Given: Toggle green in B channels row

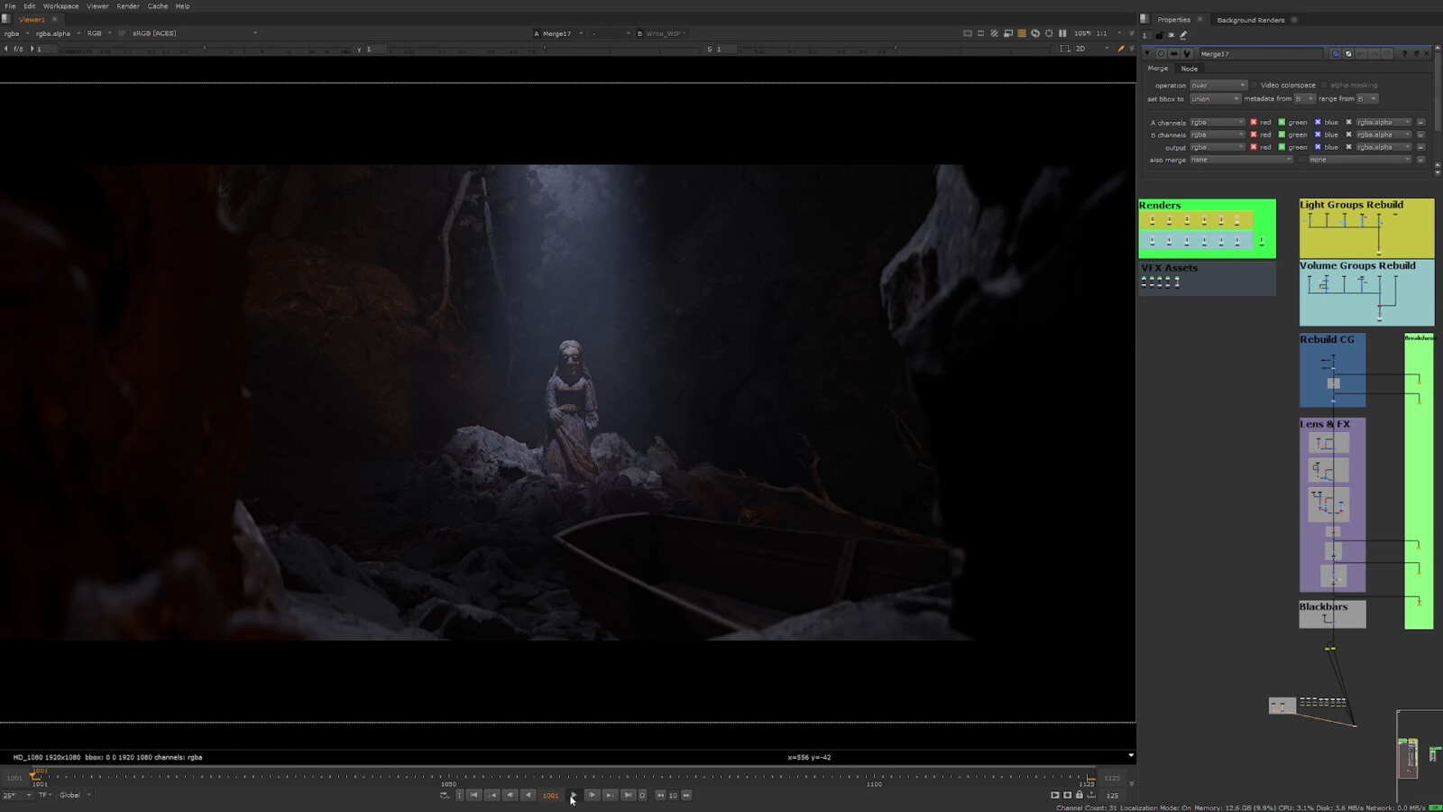Looking at the screenshot, I should pos(1282,135).
